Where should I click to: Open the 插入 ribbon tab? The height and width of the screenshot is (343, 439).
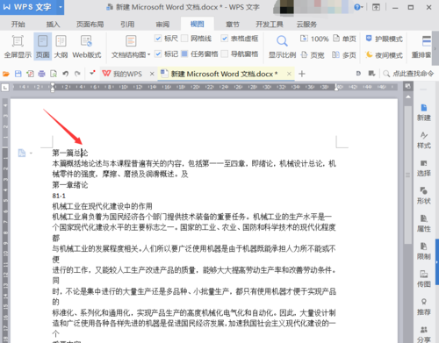(x=53, y=25)
